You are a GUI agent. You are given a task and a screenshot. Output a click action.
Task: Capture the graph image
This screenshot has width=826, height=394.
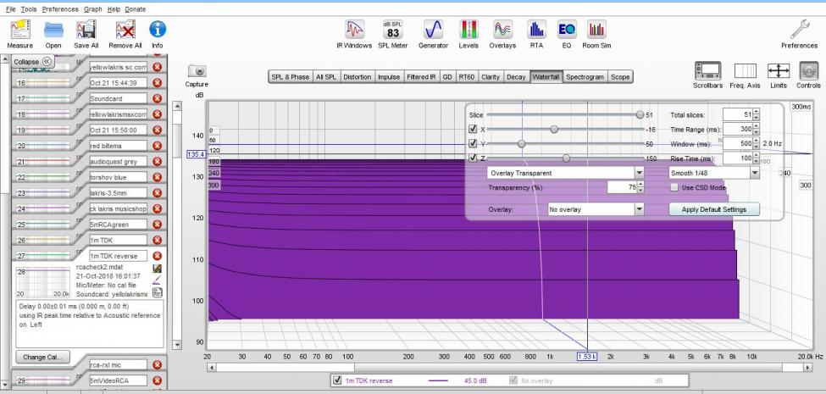tap(196, 71)
